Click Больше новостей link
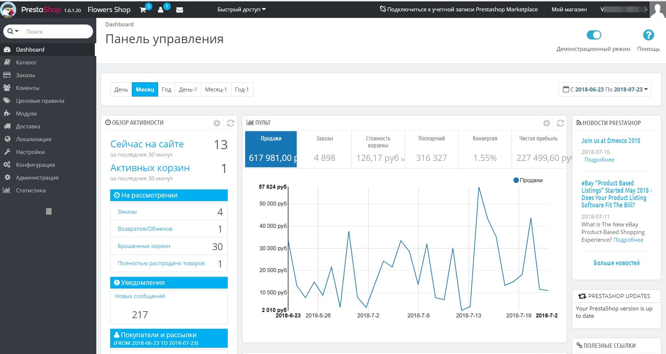 (x=617, y=263)
